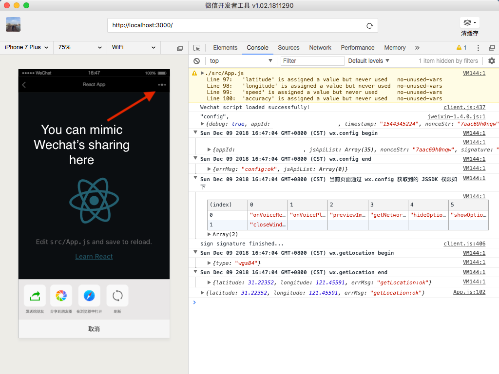The height and width of the screenshot is (374, 499).
Task: Open DevTools more options with vertical dots
Action: tap(478, 48)
